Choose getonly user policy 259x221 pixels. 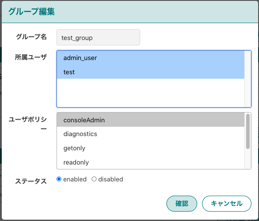(151, 148)
